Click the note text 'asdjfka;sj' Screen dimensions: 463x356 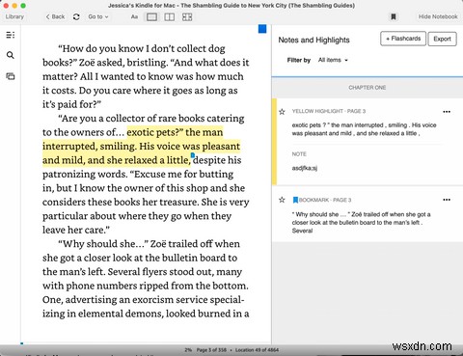[x=305, y=168]
